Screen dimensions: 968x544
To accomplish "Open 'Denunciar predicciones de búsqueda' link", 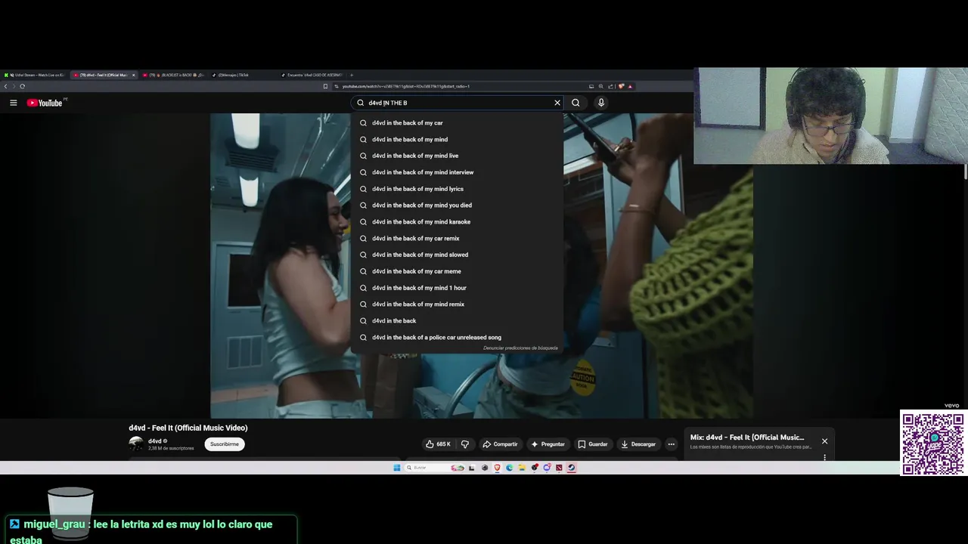I will pos(520,348).
